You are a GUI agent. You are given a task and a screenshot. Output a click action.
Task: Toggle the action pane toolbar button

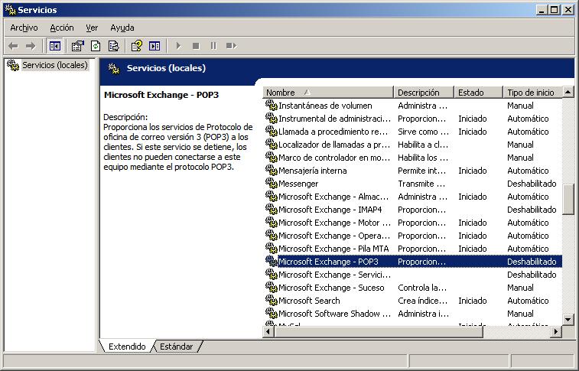pyautogui.click(x=155, y=46)
